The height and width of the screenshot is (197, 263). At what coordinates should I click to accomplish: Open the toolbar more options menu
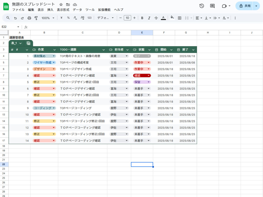point(235,18)
